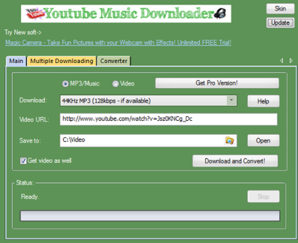Viewport: 298px width, 243px height.
Task: Open the Magic Camera promotional link
Action: tap(118, 43)
